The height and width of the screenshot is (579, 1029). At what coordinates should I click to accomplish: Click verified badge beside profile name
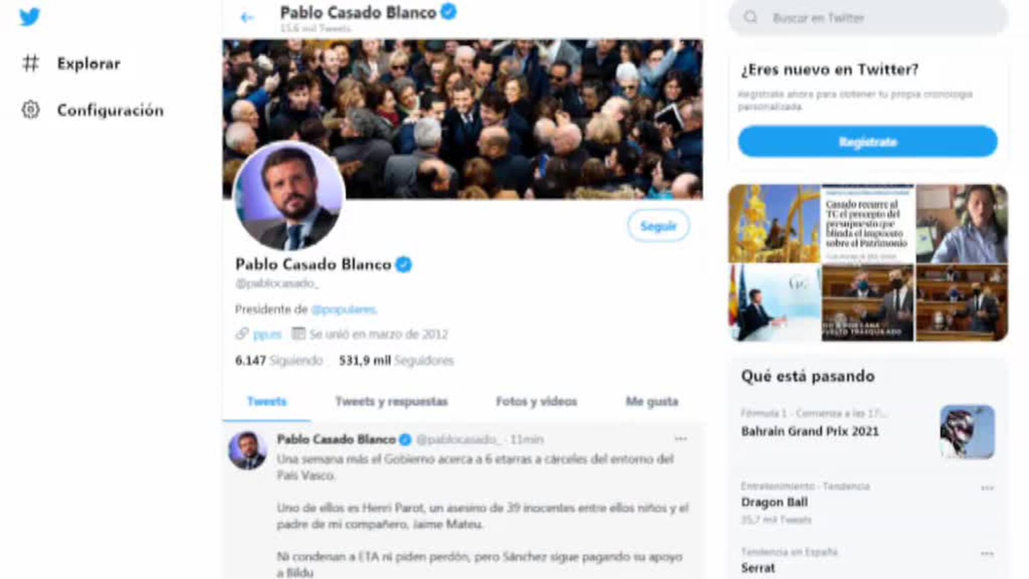(x=404, y=264)
